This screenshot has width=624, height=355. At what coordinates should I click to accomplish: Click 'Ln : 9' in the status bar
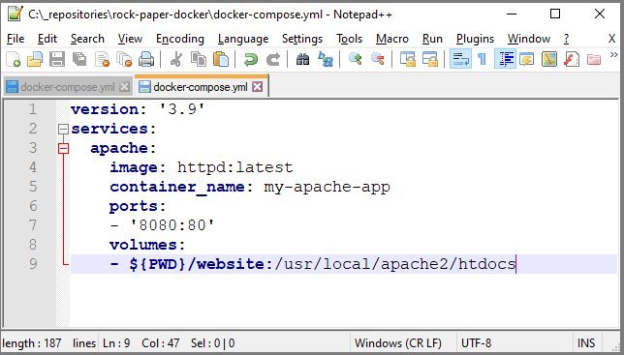(116, 343)
